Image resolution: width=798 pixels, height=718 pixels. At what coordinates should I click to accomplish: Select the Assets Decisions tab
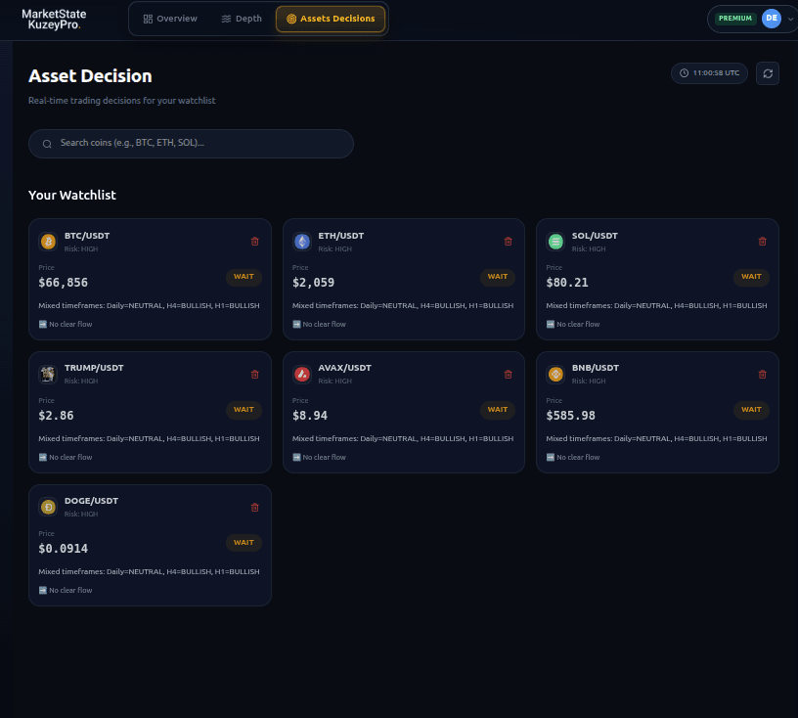[x=331, y=18]
